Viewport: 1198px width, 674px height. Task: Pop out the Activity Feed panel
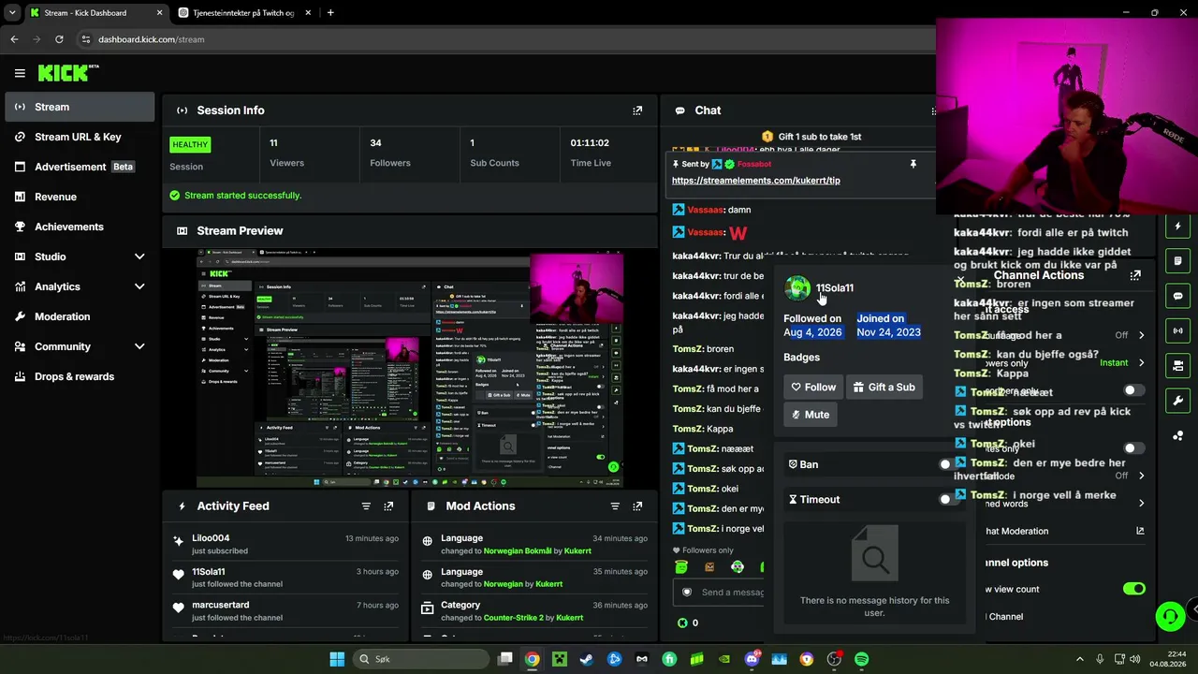coord(388,506)
